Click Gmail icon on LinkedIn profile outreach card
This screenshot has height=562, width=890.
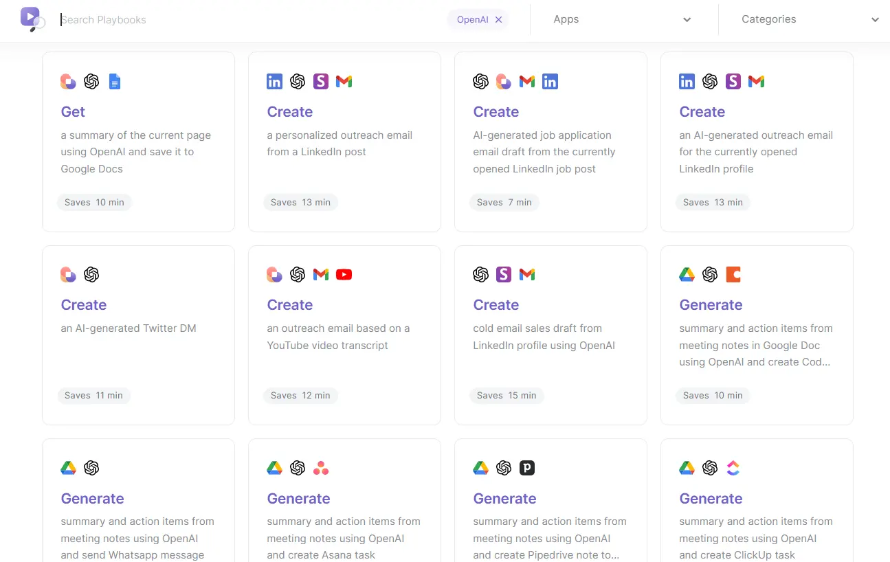coord(757,82)
